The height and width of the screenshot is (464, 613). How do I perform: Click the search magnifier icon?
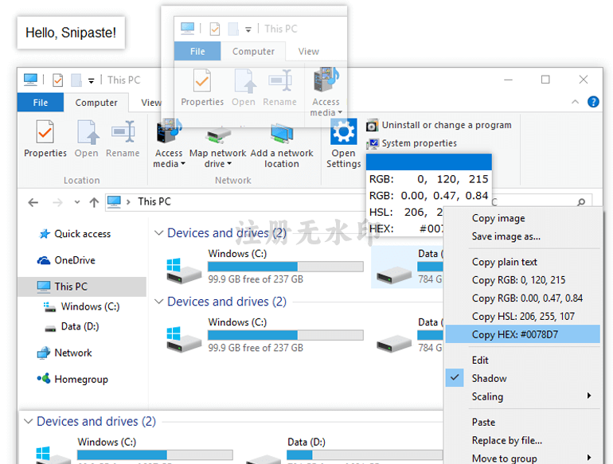coord(581,202)
